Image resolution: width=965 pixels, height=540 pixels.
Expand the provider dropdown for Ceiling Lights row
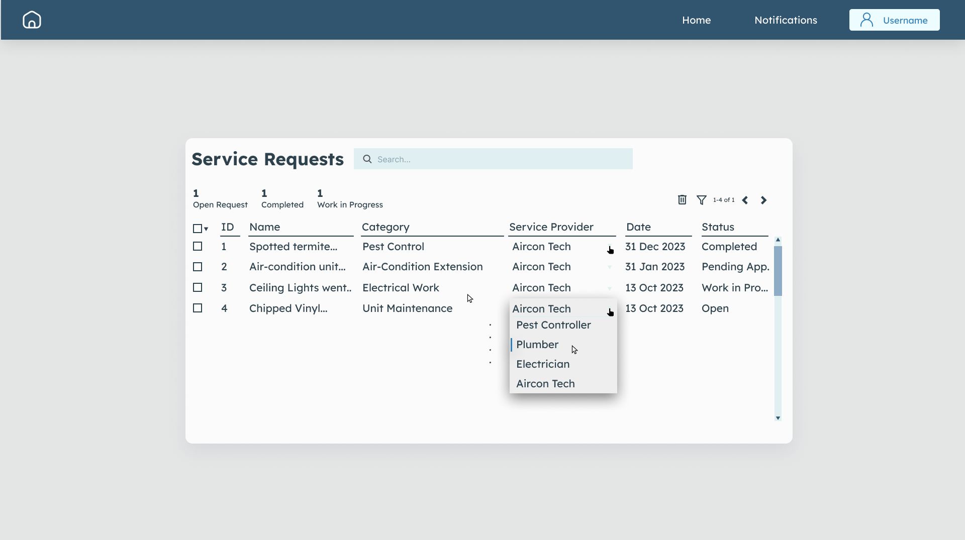pyautogui.click(x=609, y=288)
